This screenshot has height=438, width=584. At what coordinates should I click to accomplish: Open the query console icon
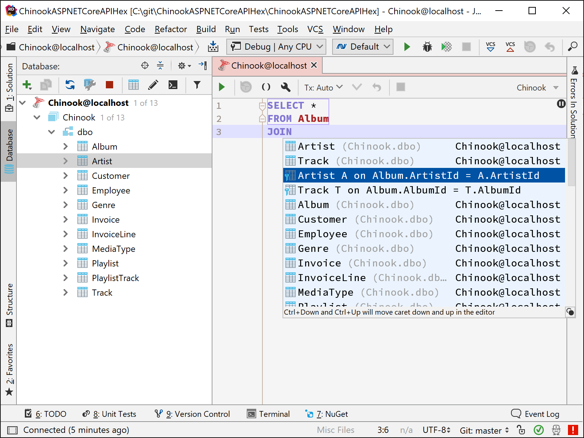tap(173, 85)
